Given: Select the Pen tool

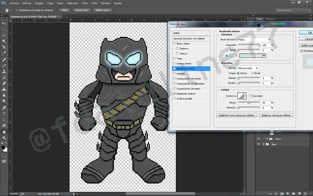Looking at the screenshot, I should tap(4, 108).
